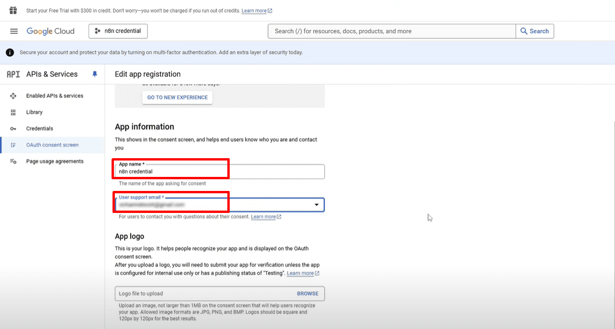Viewport: 615px width, 329px height.
Task: Click the Credentials key icon
Action: tap(13, 129)
